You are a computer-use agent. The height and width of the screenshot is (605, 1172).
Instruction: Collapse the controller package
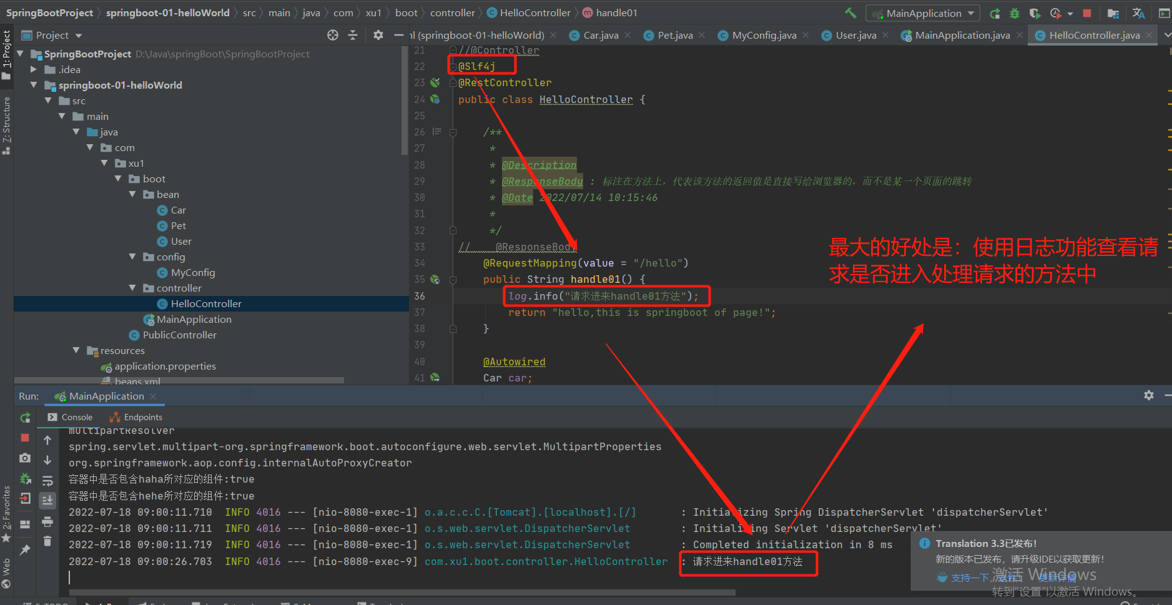tap(132, 288)
